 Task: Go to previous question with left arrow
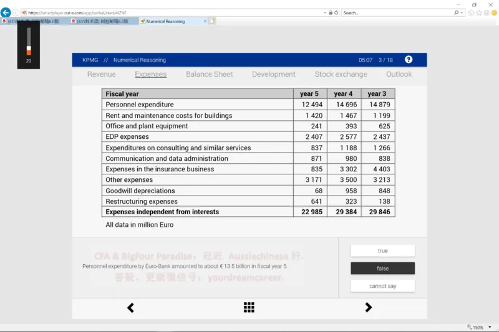pyautogui.click(x=130, y=308)
